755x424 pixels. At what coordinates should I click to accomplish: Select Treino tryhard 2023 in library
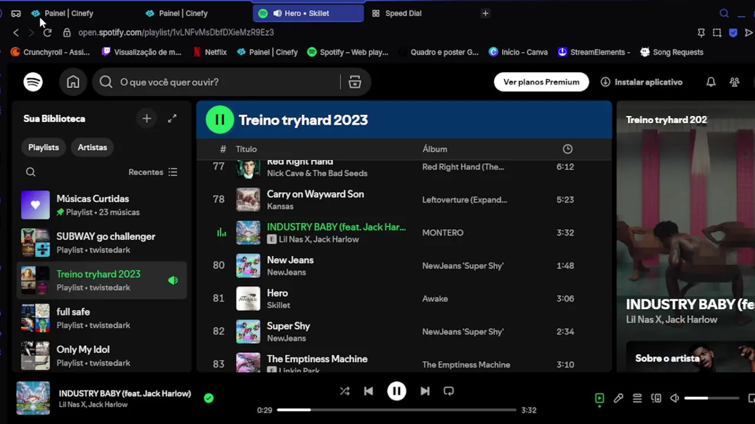[x=101, y=280]
